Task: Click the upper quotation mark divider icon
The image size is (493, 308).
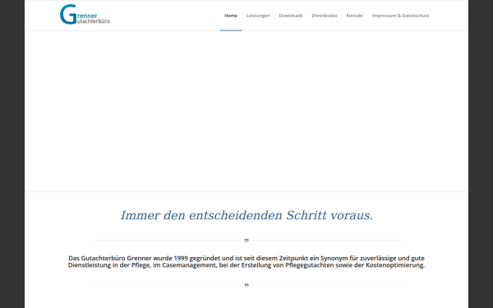Action: 246,241
